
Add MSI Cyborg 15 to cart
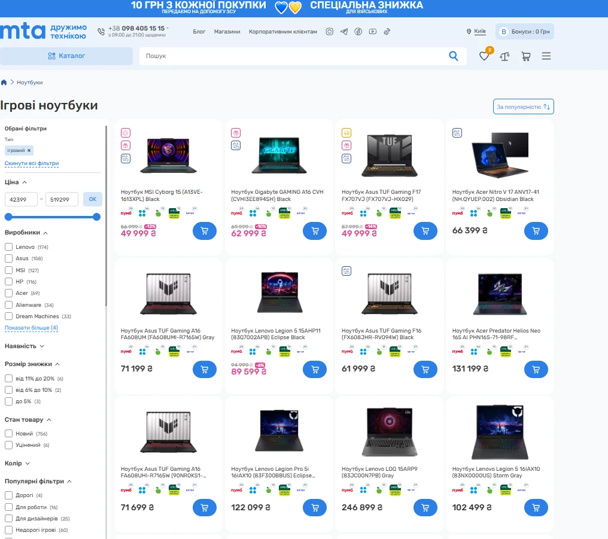(204, 231)
